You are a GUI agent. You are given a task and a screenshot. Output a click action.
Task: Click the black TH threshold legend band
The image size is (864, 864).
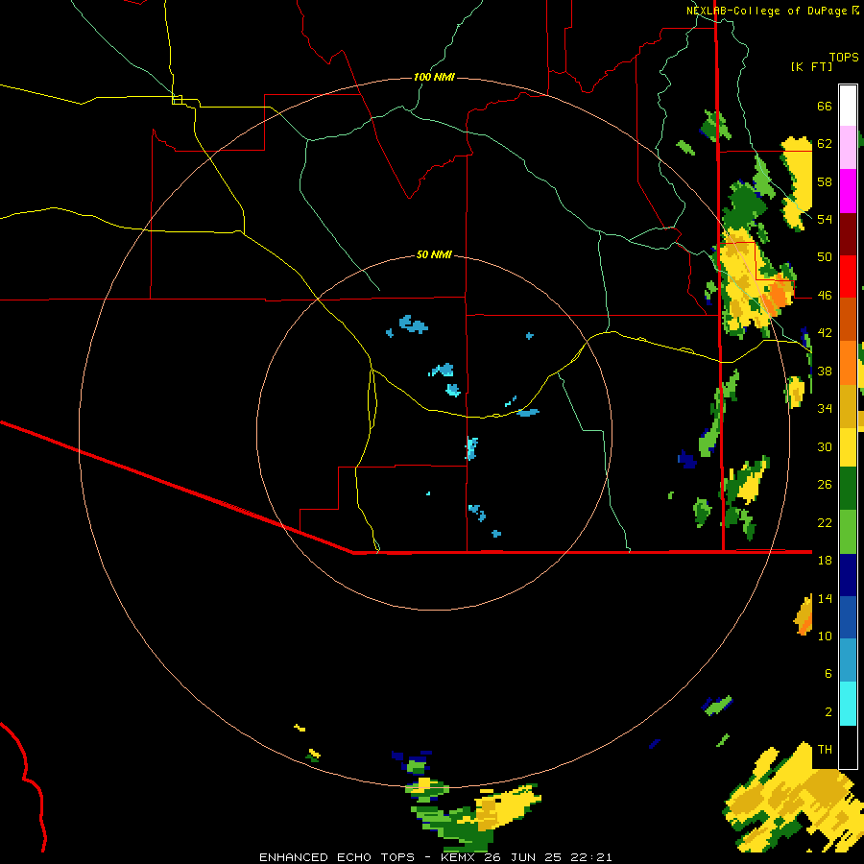coord(848,747)
